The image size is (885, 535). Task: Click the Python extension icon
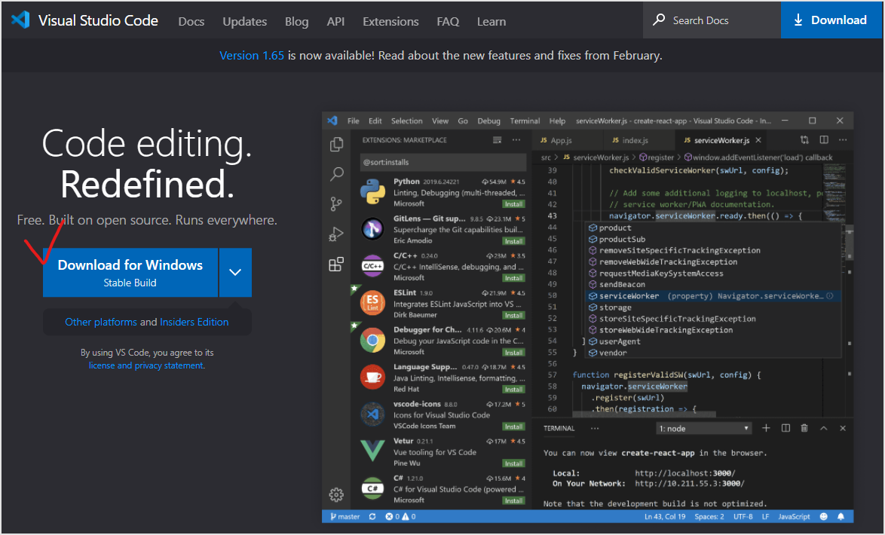click(x=372, y=192)
